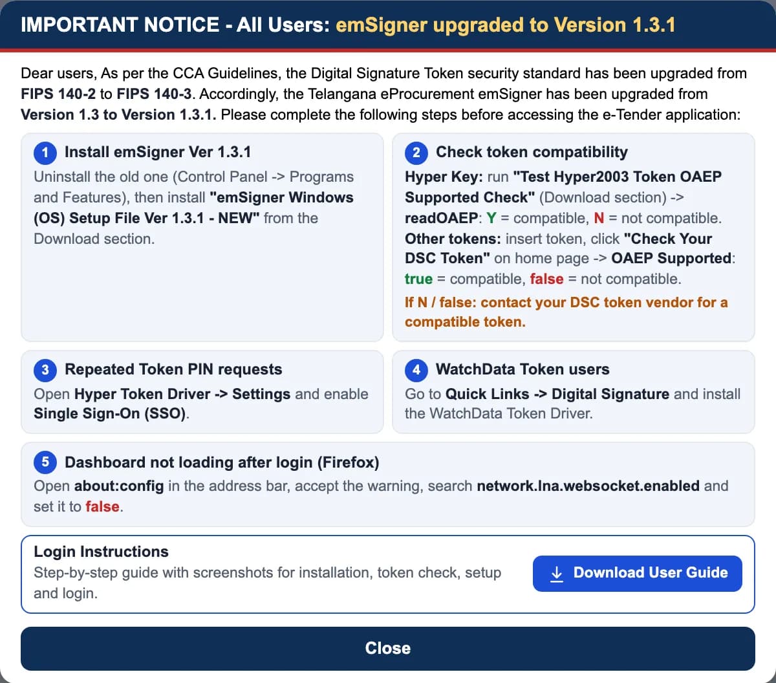The image size is (776, 683).
Task: Click the step 2 number badge
Action: pos(416,153)
